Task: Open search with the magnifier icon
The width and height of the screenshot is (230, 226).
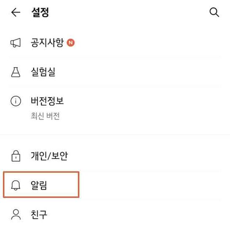Action: [214, 12]
